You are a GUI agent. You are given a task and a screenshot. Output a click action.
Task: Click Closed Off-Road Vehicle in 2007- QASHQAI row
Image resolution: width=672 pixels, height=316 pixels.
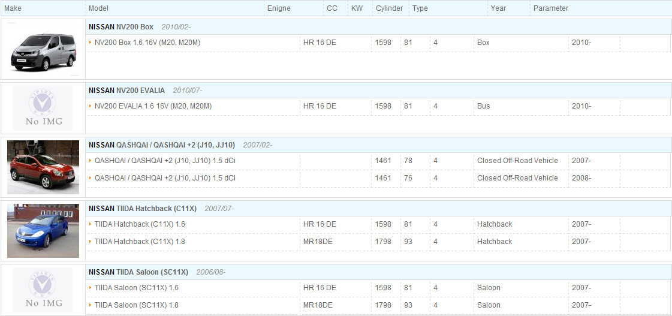517,160
